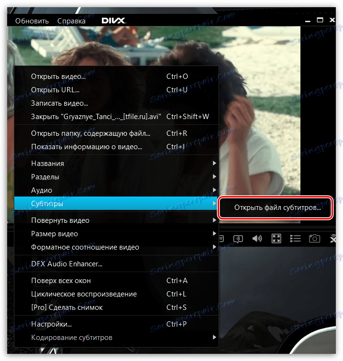Choose Открыть URL... menu entry

pyautogui.click(x=116, y=90)
